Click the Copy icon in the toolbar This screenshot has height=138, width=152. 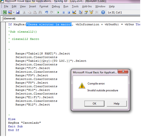coord(29,12)
